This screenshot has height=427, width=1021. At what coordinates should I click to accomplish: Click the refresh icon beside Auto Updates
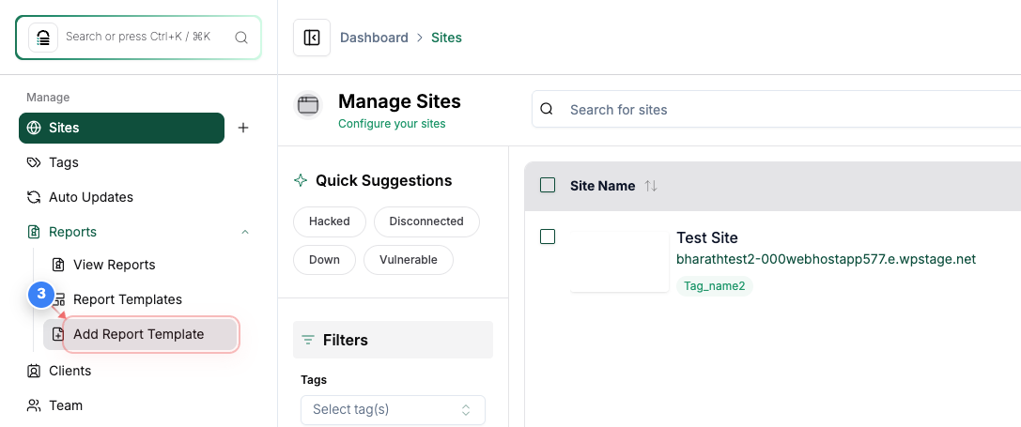tap(33, 197)
